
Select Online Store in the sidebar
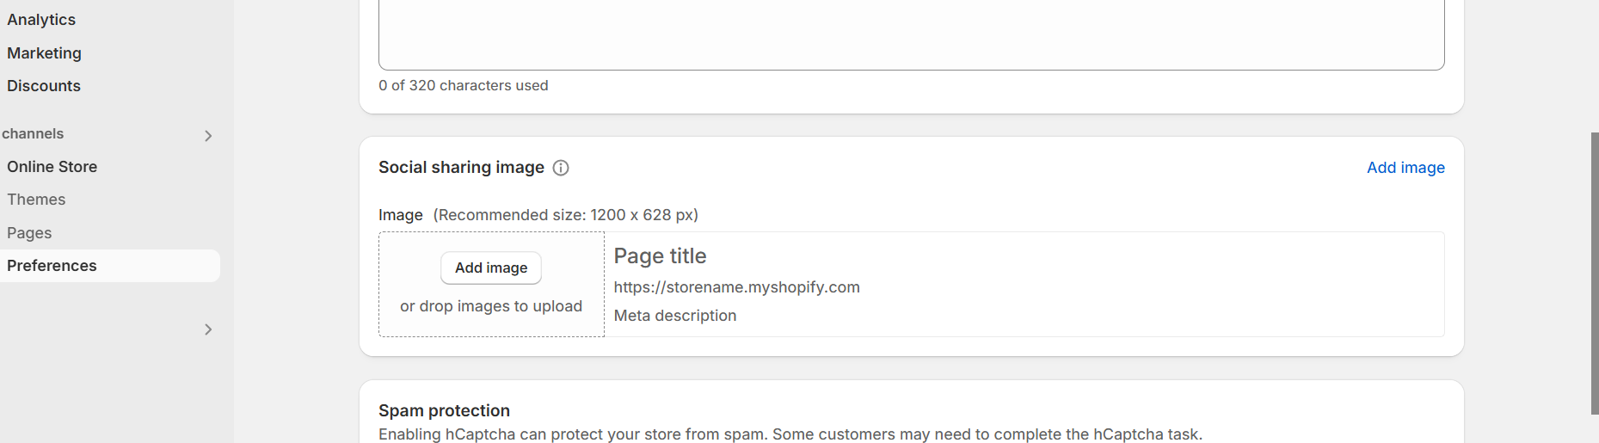(52, 167)
